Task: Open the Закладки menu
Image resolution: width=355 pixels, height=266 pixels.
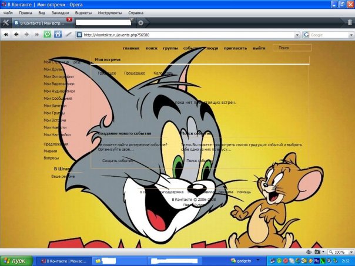Action: click(60, 13)
